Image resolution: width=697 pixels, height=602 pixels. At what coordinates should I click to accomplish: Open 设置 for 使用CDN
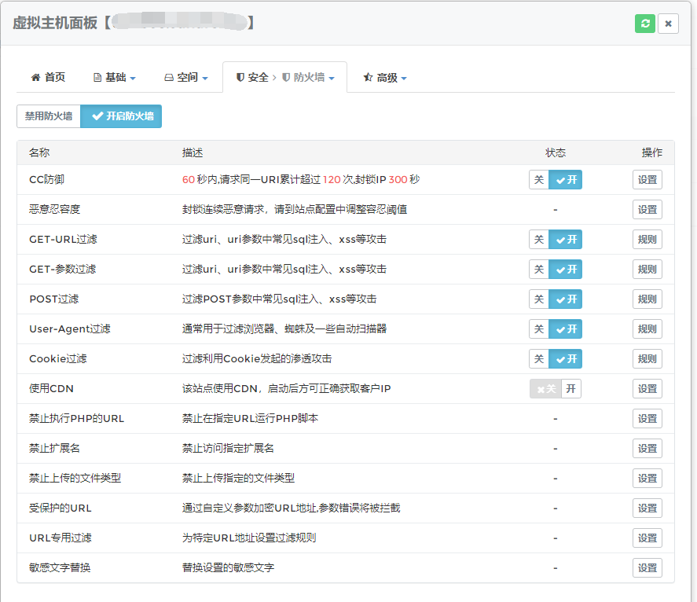pos(647,388)
